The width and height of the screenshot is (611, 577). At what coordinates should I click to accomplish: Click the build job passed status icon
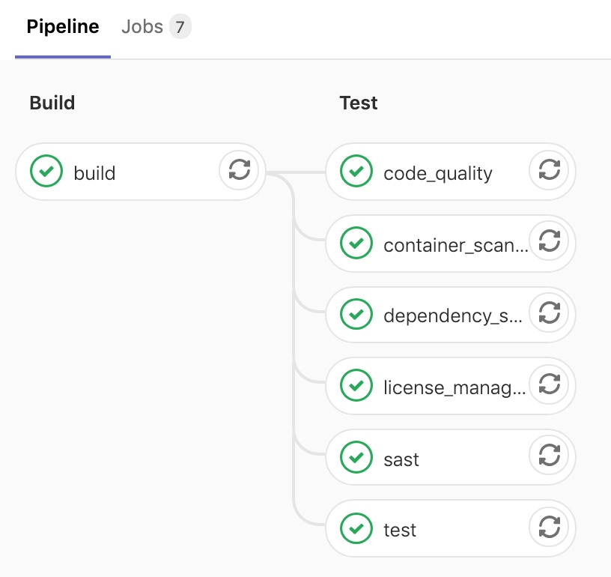pos(46,172)
